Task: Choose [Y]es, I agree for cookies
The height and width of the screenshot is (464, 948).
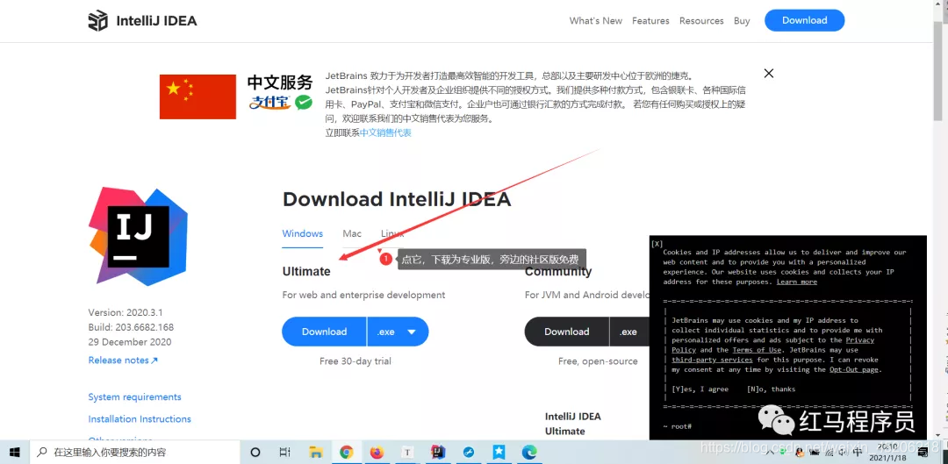Action: pos(700,389)
